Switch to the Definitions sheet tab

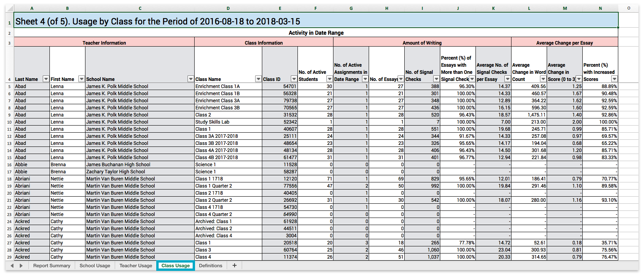tap(210, 266)
